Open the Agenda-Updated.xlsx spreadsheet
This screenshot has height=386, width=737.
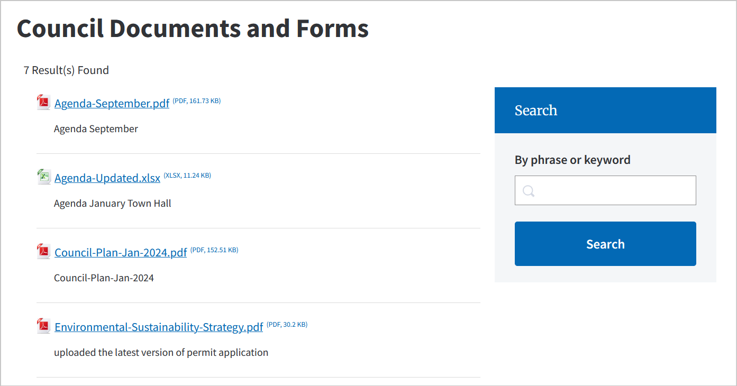coord(107,178)
